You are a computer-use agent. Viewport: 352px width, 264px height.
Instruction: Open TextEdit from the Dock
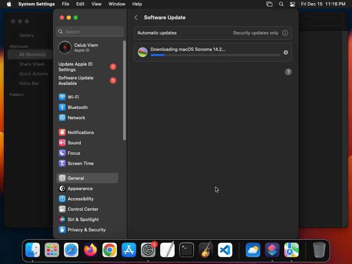pyautogui.click(x=167, y=250)
